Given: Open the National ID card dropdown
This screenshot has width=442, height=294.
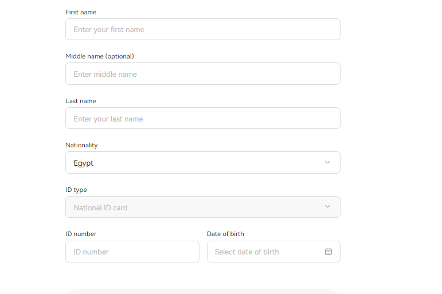Looking at the screenshot, I should click(x=203, y=207).
